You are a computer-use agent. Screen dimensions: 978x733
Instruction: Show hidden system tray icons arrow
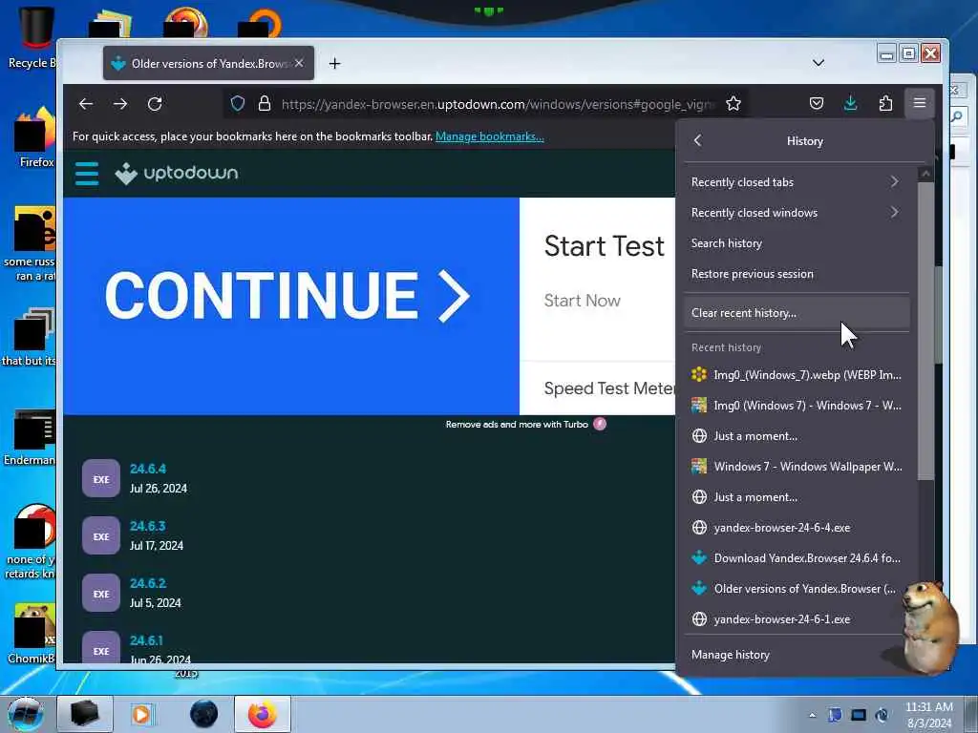812,715
